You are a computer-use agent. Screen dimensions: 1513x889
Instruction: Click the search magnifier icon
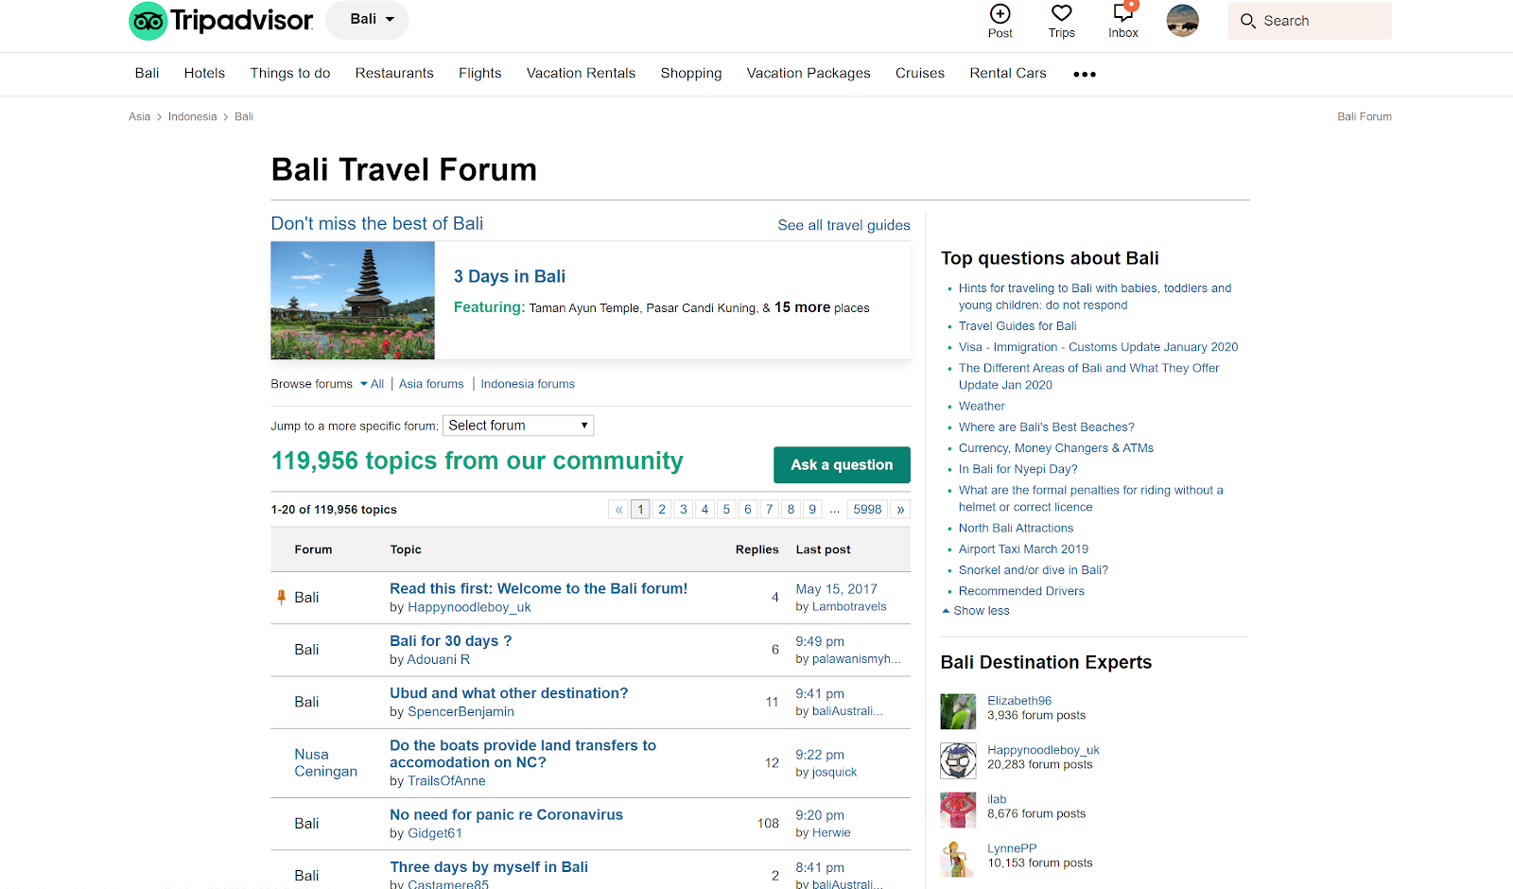pos(1248,21)
